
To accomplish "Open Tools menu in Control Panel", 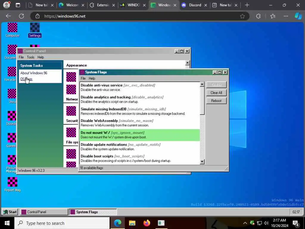I will click(31, 57).
